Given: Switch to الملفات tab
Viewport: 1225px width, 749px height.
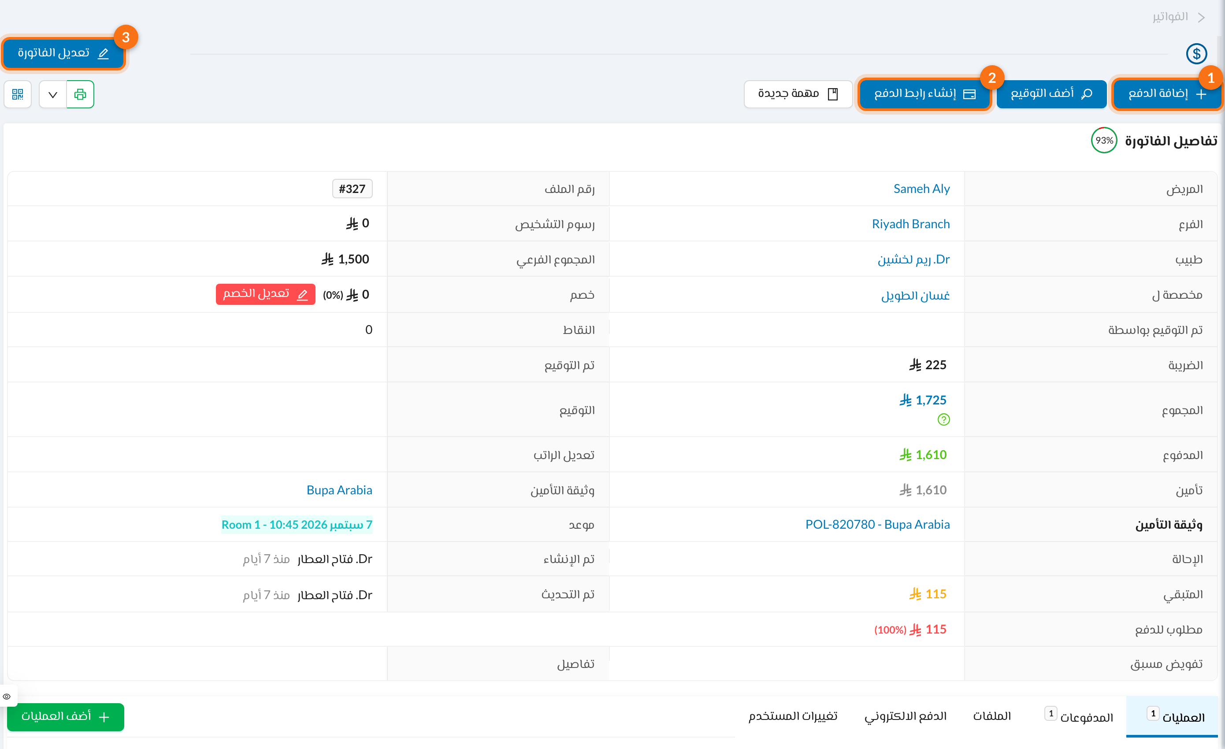Looking at the screenshot, I should pyautogui.click(x=991, y=716).
